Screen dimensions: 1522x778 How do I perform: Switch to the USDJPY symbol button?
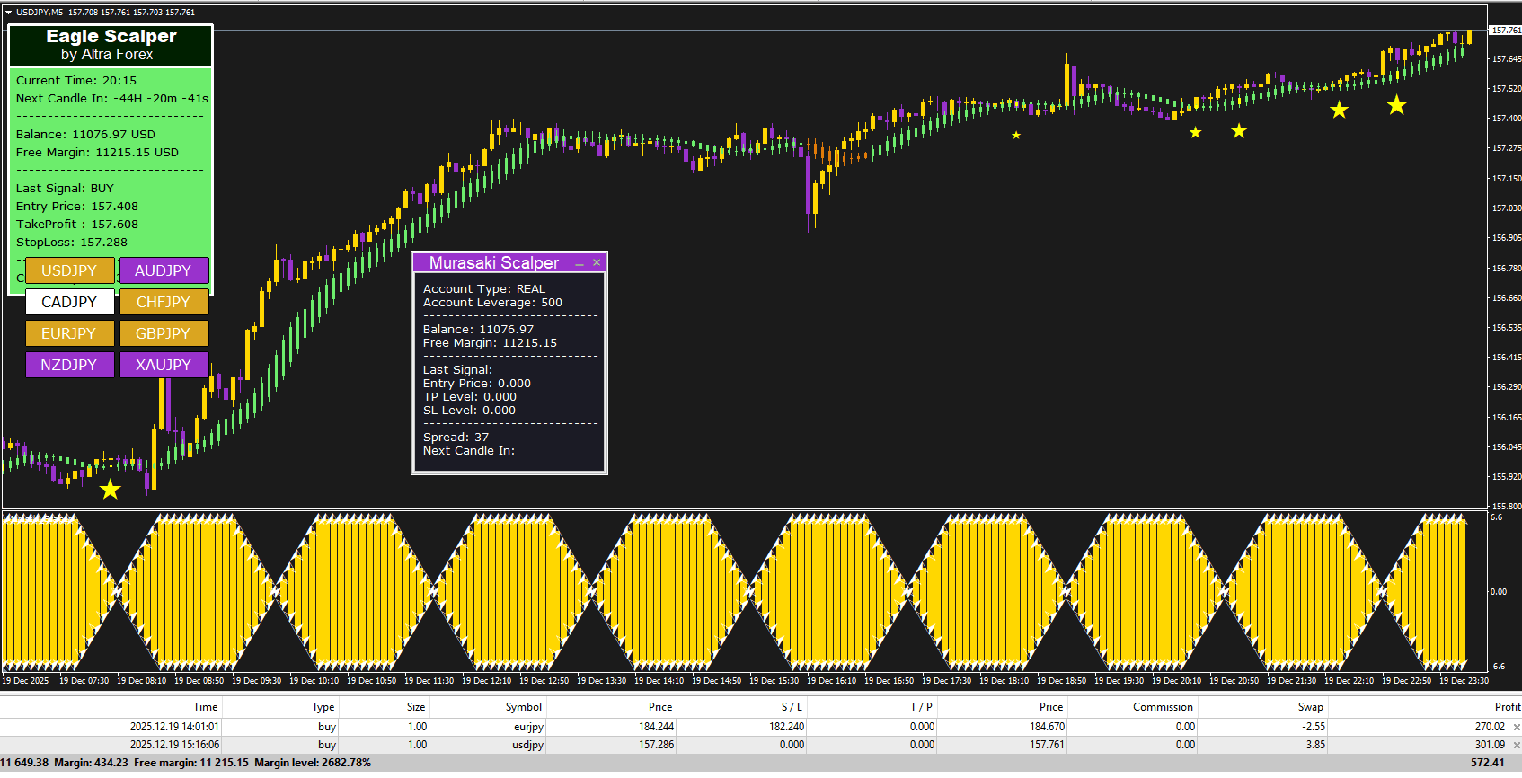pos(69,270)
